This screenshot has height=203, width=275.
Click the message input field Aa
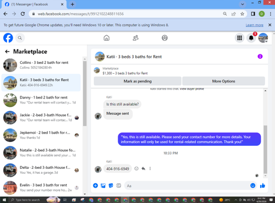pyautogui.click(x=187, y=185)
